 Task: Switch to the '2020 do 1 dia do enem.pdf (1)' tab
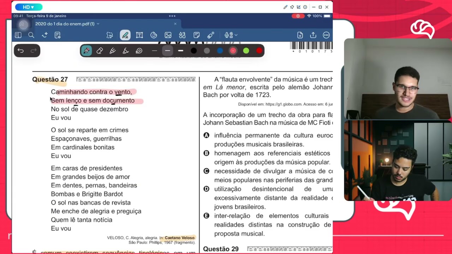[x=65, y=24]
